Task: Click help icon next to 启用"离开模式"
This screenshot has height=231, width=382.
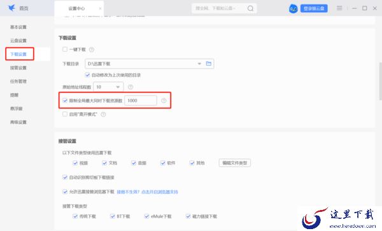Action: tap(103, 114)
